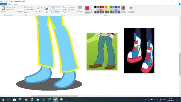Open the Mail app from taskbar
Viewport: 181px width, 102px height.
click(38, 99)
